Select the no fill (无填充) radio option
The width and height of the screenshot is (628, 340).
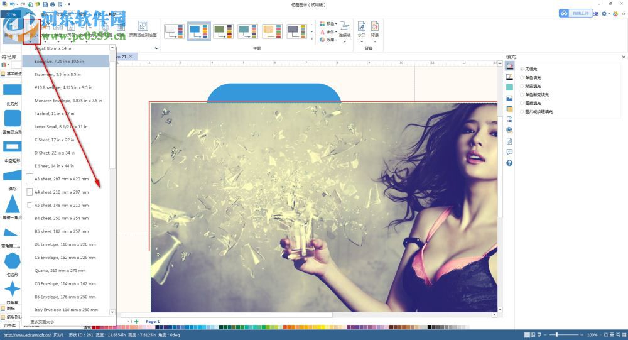point(522,69)
